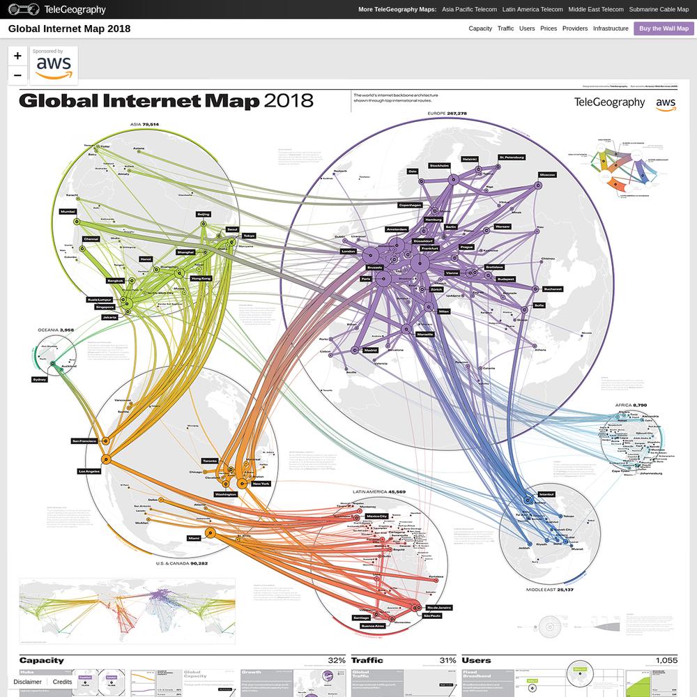Click the Marseille city label on map
Screen dimensions: 697x697
[x=425, y=334]
